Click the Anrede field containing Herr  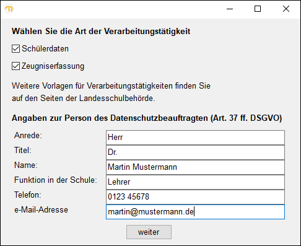[195, 138]
